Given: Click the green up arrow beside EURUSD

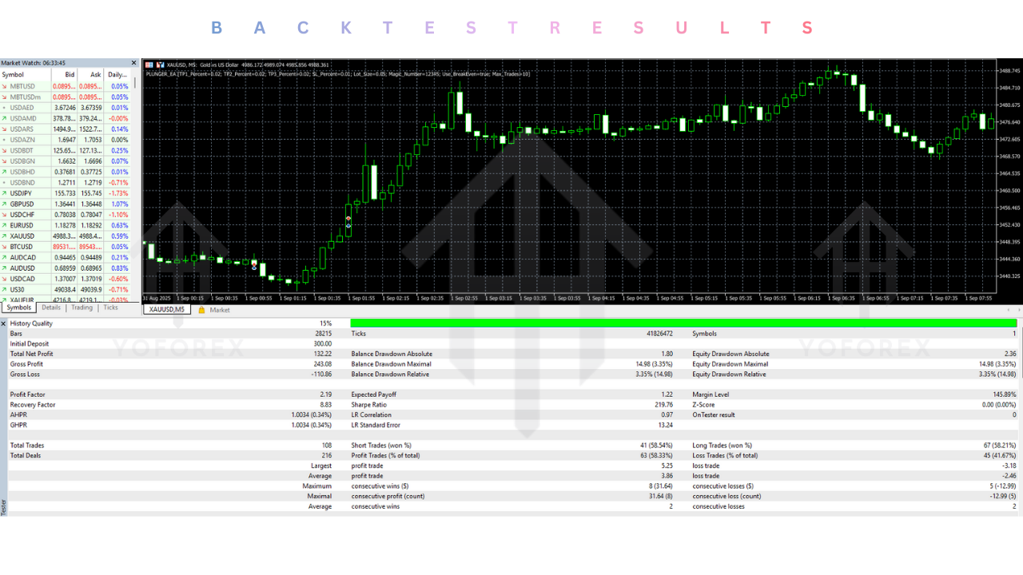Looking at the screenshot, I should tap(5, 225).
